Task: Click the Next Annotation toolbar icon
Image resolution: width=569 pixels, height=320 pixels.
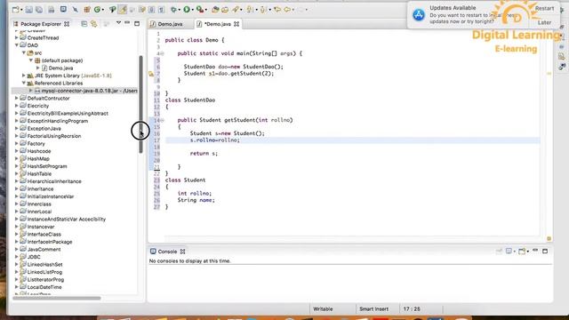Action: (250, 10)
